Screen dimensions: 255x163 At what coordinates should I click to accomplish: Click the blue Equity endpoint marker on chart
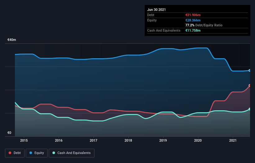click(x=249, y=71)
